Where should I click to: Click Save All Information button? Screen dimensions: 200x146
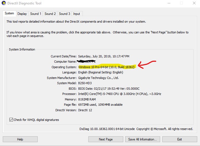coord(142,139)
